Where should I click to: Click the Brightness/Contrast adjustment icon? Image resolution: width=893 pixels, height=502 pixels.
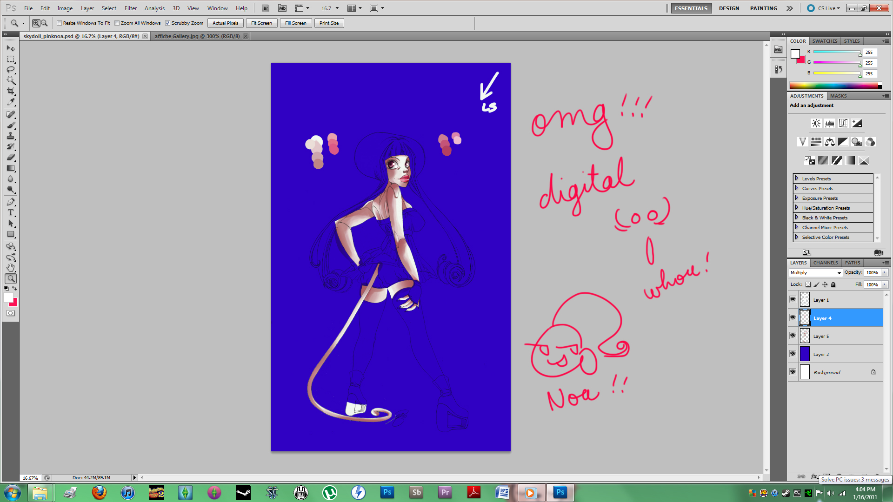point(816,123)
